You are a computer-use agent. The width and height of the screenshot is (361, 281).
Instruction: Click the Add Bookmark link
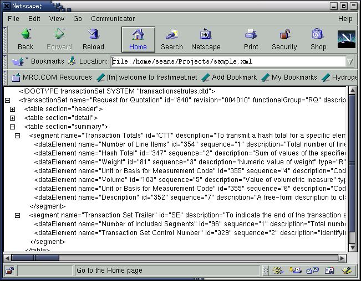tap(229, 77)
